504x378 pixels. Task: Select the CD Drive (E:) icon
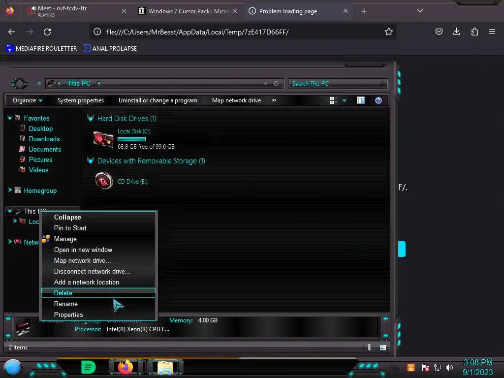point(104,181)
